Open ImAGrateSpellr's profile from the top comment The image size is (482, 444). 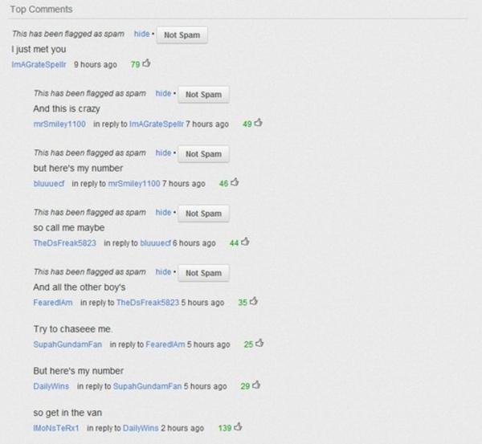point(39,64)
